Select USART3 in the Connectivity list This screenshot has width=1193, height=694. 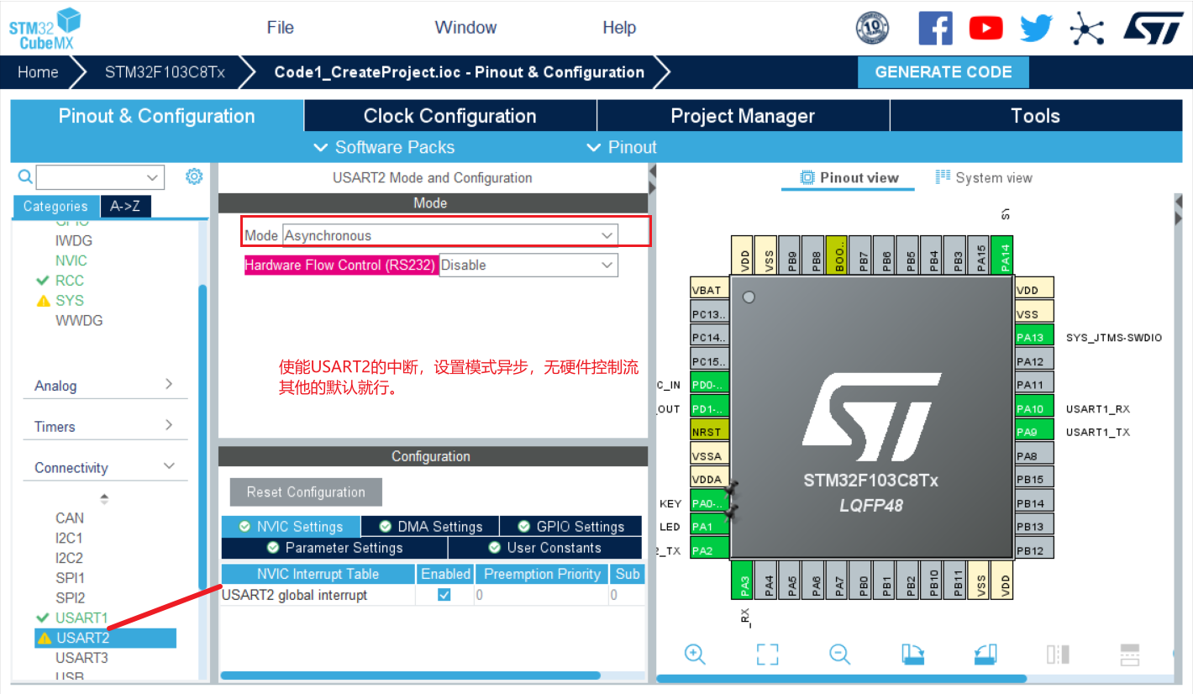point(81,658)
